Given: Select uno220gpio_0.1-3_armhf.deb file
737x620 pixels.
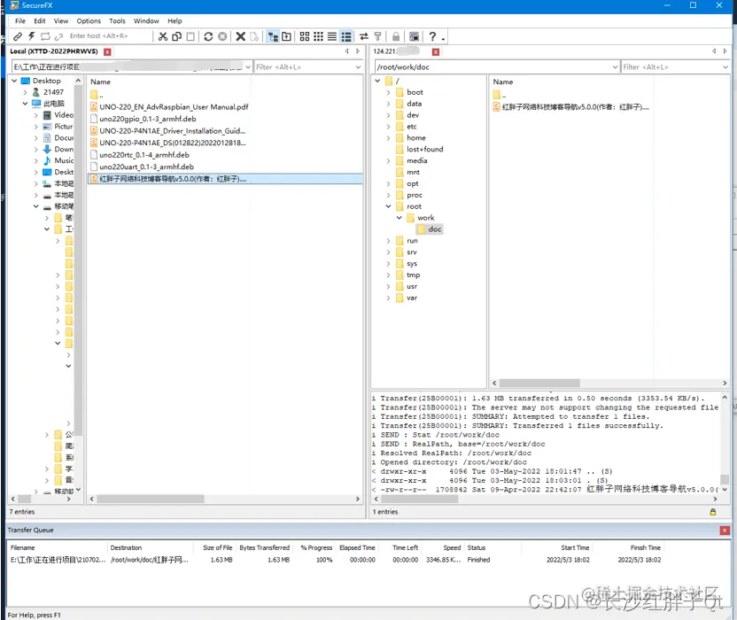Looking at the screenshot, I should [148, 119].
